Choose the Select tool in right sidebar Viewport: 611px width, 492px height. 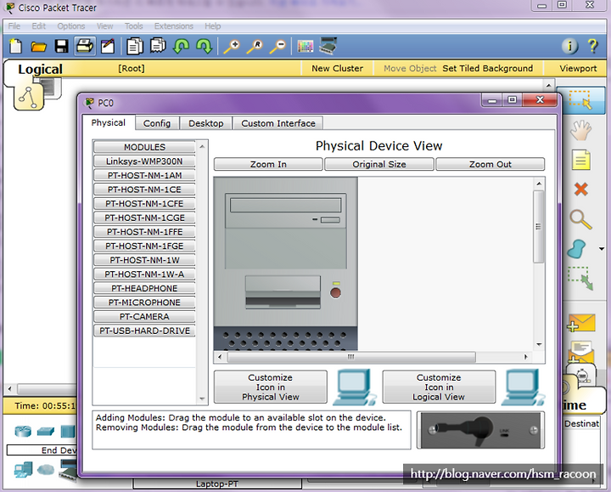click(580, 99)
